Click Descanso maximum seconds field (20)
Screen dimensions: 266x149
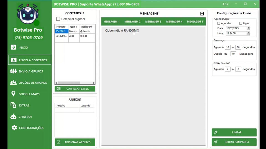coord(238,47)
